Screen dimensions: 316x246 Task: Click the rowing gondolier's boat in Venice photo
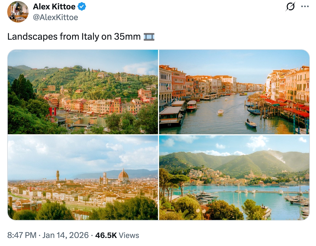pyautogui.click(x=251, y=124)
